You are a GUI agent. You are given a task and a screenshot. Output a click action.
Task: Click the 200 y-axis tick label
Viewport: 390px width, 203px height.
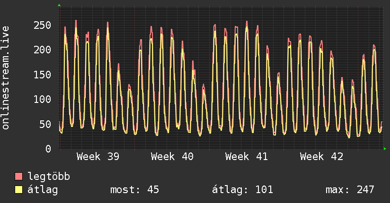point(42,50)
